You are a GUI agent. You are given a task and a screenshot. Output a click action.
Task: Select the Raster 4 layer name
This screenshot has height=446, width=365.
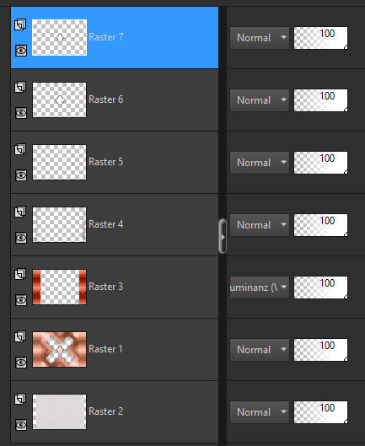[106, 224]
